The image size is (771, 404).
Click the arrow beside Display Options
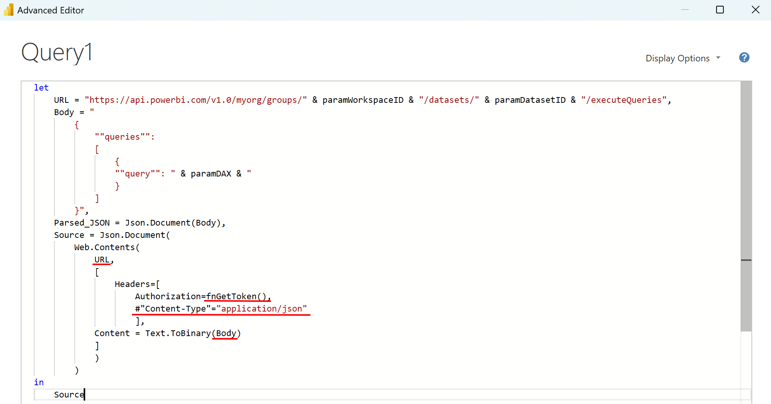pos(718,58)
